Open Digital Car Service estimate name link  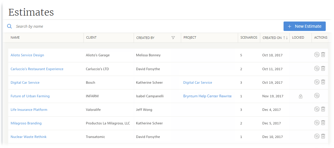(x=25, y=83)
